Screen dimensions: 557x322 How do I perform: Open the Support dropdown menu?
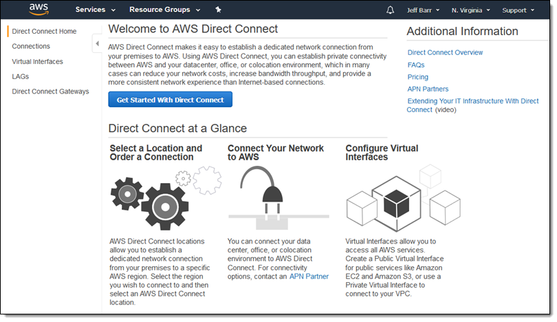tap(518, 10)
